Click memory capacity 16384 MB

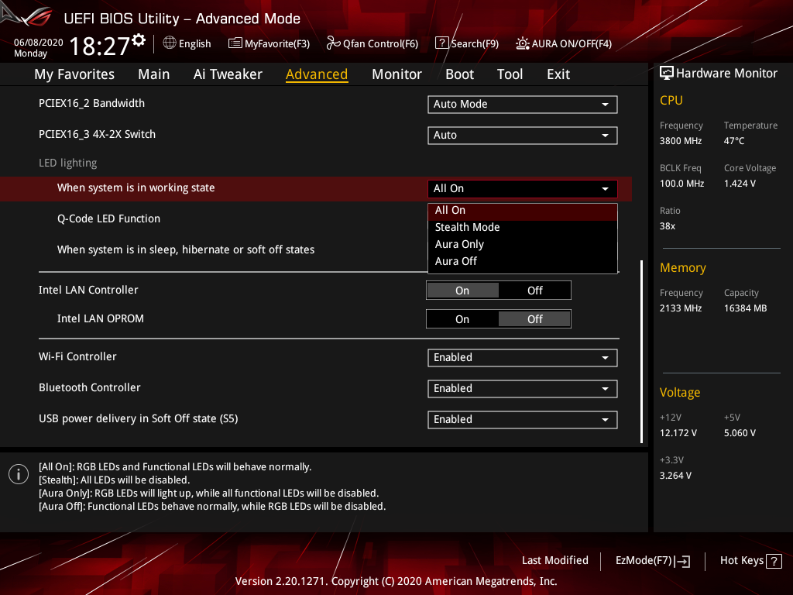click(x=745, y=308)
